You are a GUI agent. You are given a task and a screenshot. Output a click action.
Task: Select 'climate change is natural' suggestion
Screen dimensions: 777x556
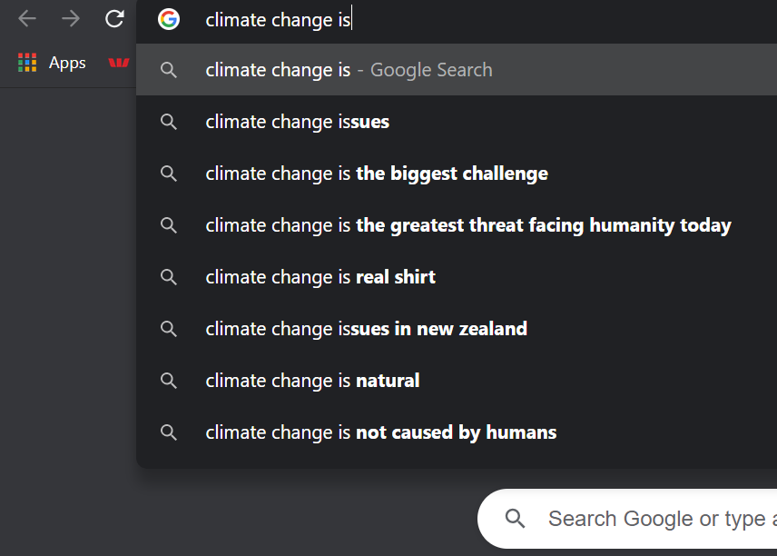457,381
